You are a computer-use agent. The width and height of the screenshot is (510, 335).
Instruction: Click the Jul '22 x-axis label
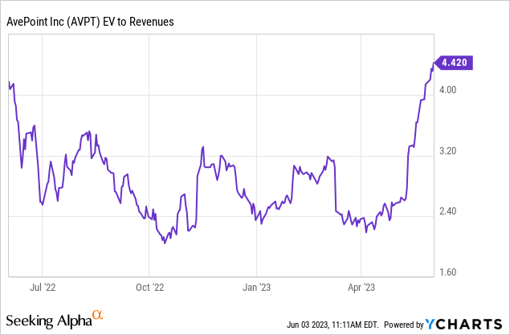[x=43, y=287]
